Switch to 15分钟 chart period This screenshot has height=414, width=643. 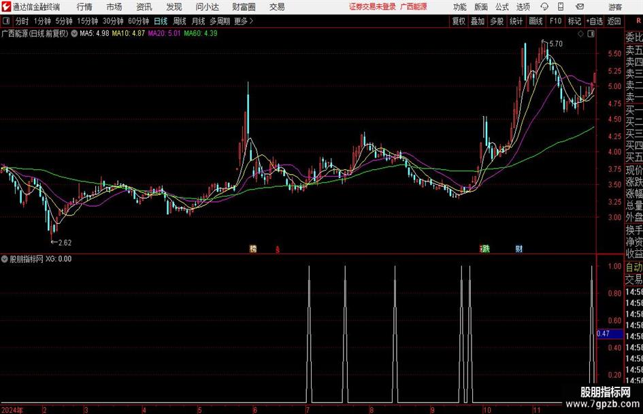[88, 21]
